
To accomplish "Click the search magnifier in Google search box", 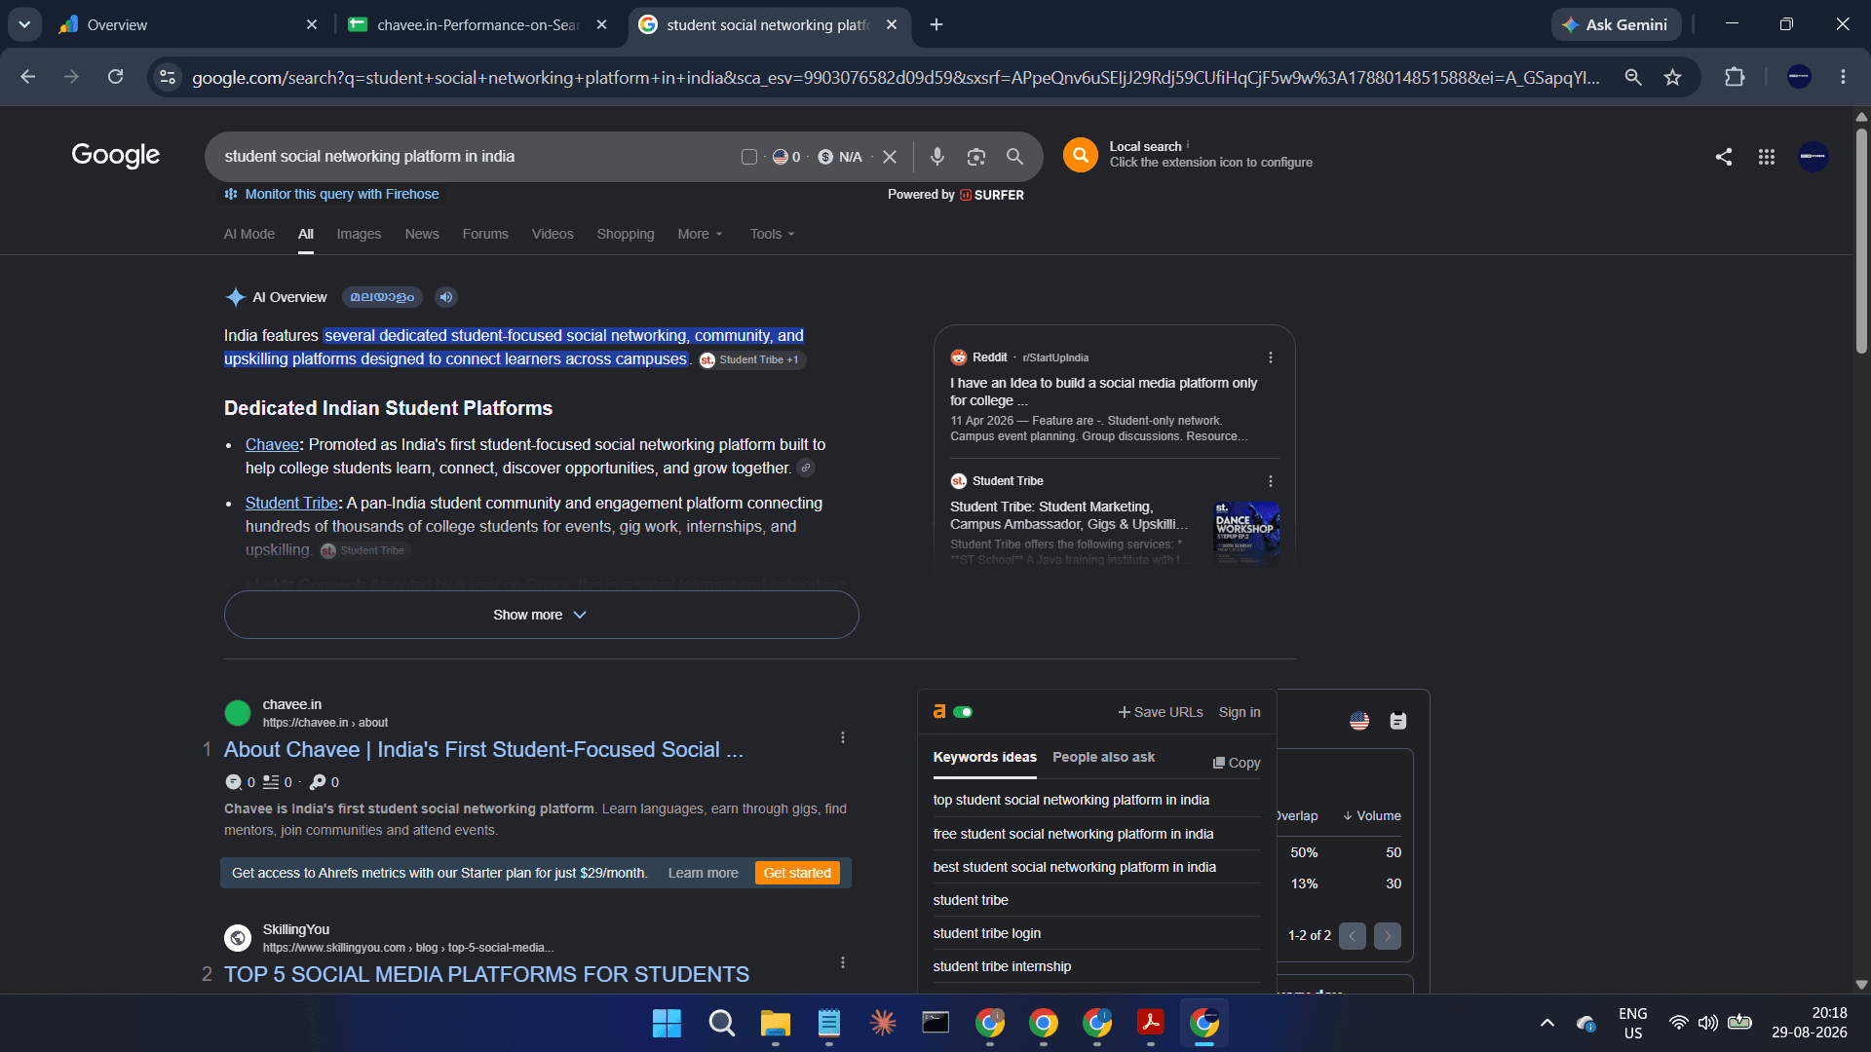I will (1014, 157).
